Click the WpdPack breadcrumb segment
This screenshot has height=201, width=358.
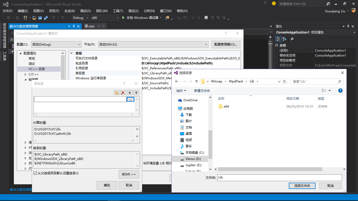(236, 81)
